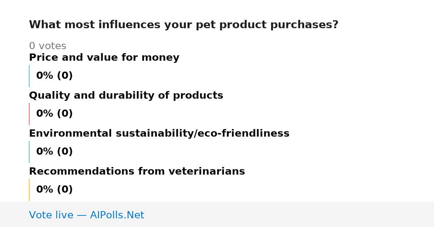Screen dimensions: 434x227
Task: Click the poll question heading
Action: click(x=184, y=25)
